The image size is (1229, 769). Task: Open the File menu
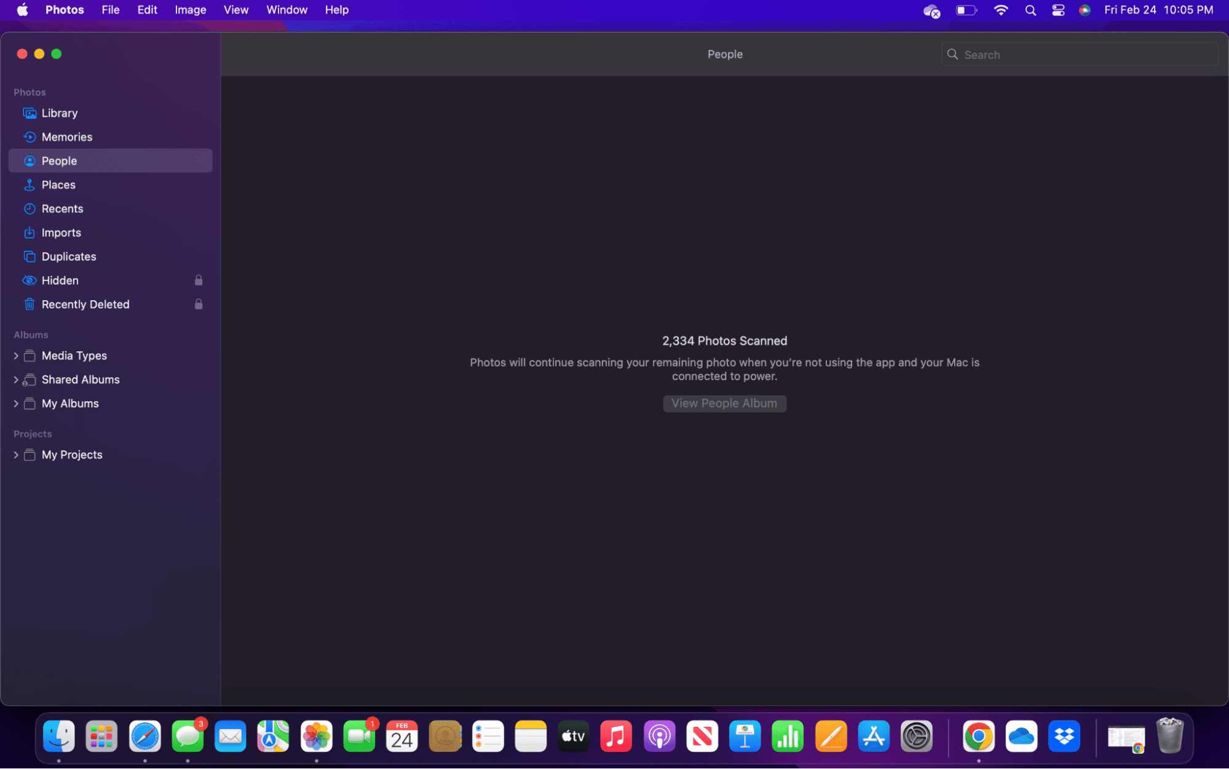[x=111, y=10]
